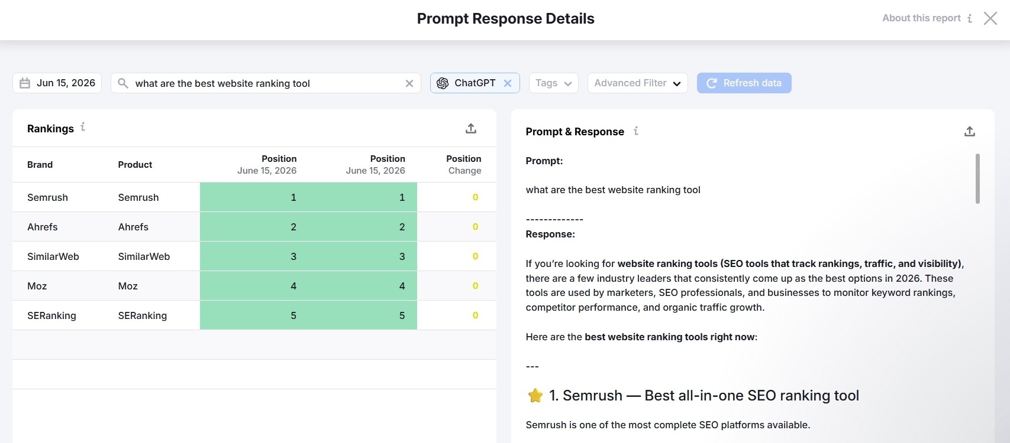Viewport: 1010px width, 443px height.
Task: Select the Ahrefs brand cell
Action: [x=43, y=227]
